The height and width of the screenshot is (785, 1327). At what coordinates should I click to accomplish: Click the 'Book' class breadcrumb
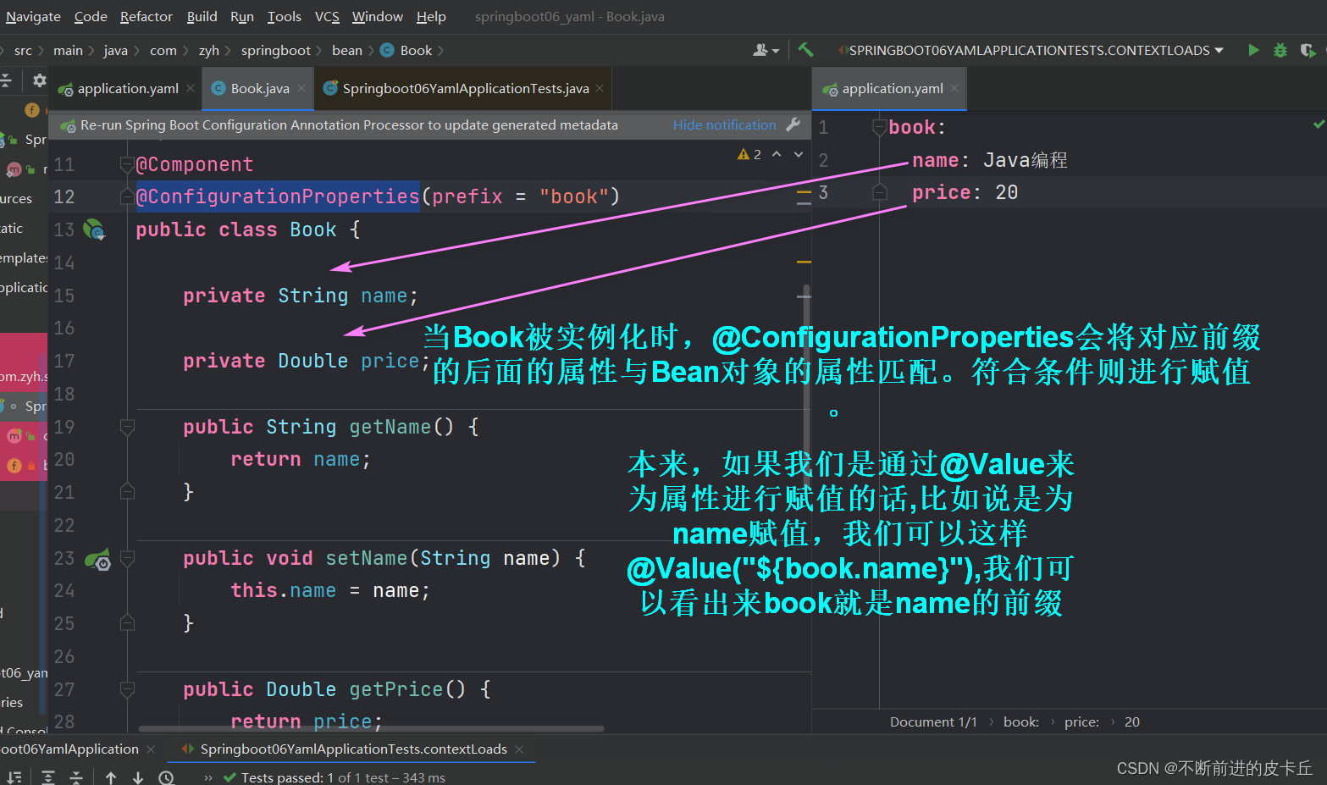click(x=407, y=51)
